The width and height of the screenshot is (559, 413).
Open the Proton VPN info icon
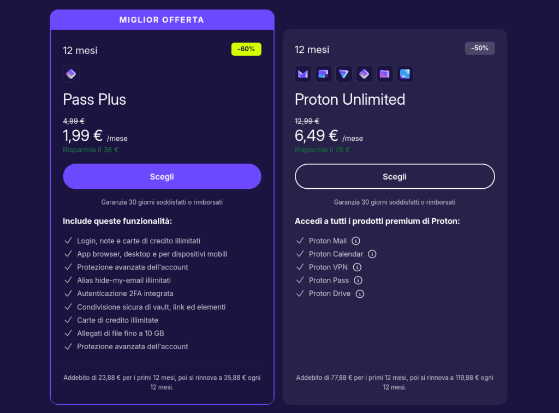(357, 267)
